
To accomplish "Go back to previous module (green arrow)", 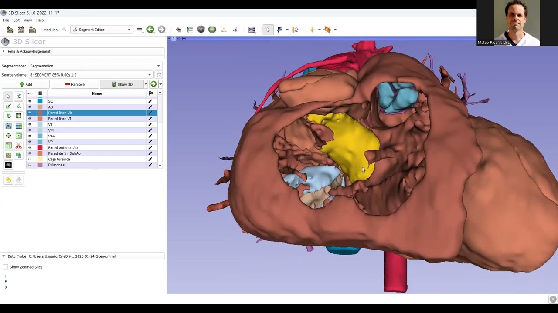I will (x=150, y=30).
